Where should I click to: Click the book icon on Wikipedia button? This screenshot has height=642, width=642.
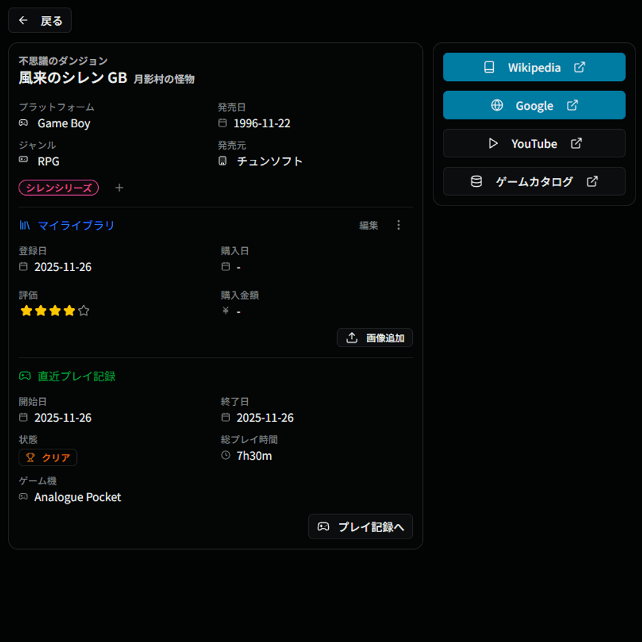click(489, 67)
